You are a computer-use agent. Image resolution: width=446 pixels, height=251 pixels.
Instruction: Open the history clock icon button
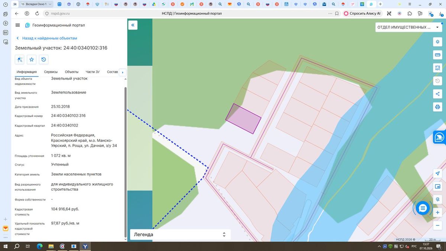[x=44, y=59]
